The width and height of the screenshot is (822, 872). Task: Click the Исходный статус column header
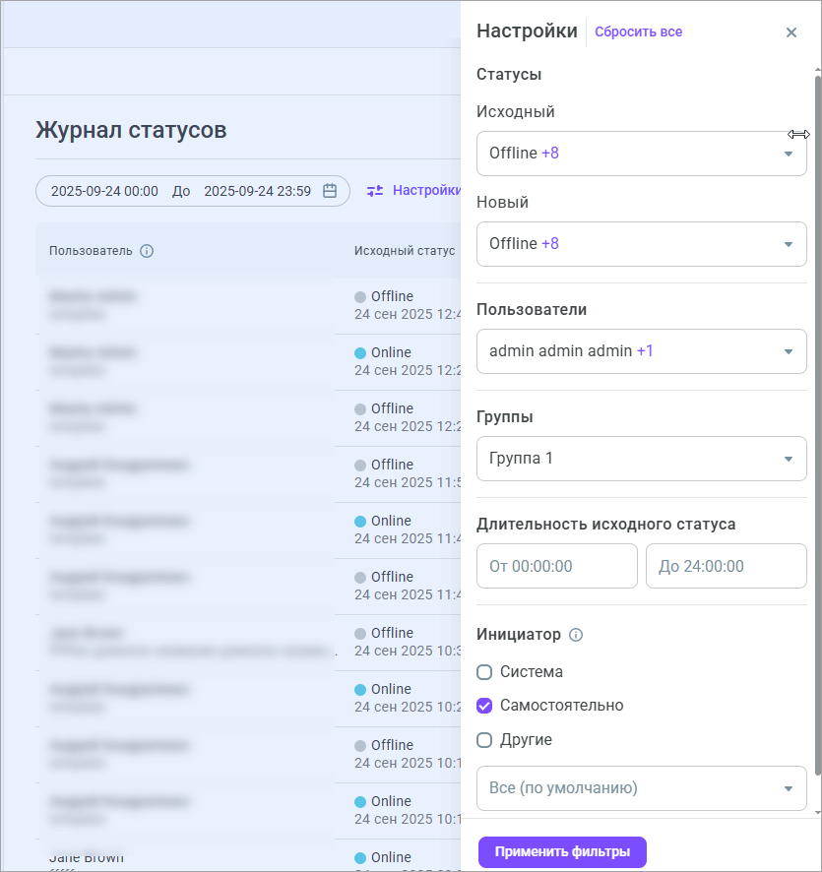click(405, 251)
